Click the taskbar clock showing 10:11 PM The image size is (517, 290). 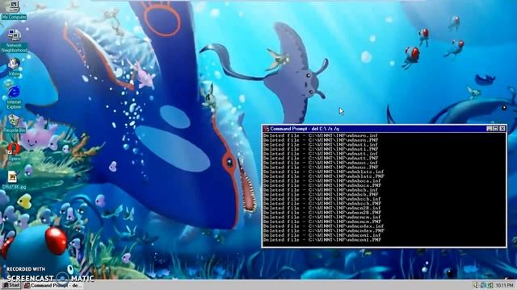click(x=504, y=285)
